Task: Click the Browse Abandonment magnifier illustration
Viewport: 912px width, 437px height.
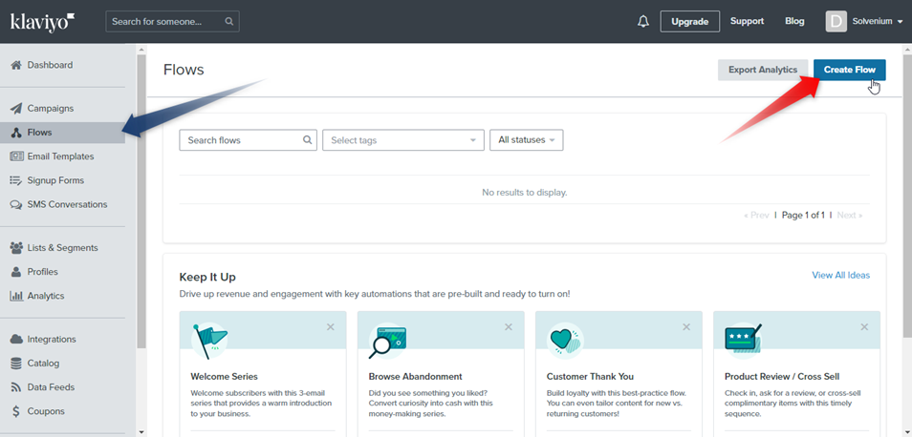Action: 387,341
